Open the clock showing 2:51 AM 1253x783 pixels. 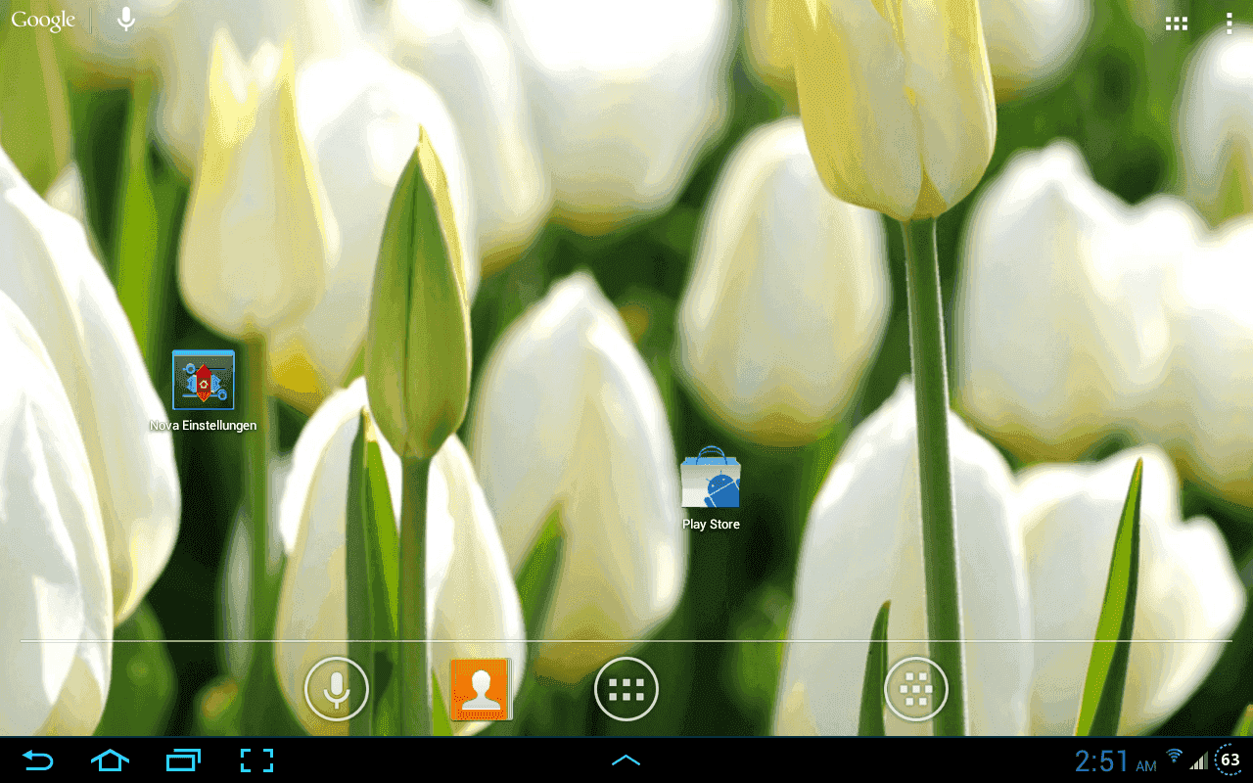1115,761
